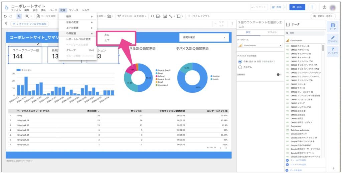Select the pointer selection tool
This screenshot has width=342, height=173.
pyautogui.click(x=19, y=16)
